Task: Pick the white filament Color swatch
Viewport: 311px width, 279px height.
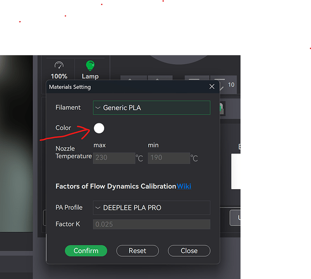Action: pyautogui.click(x=99, y=128)
